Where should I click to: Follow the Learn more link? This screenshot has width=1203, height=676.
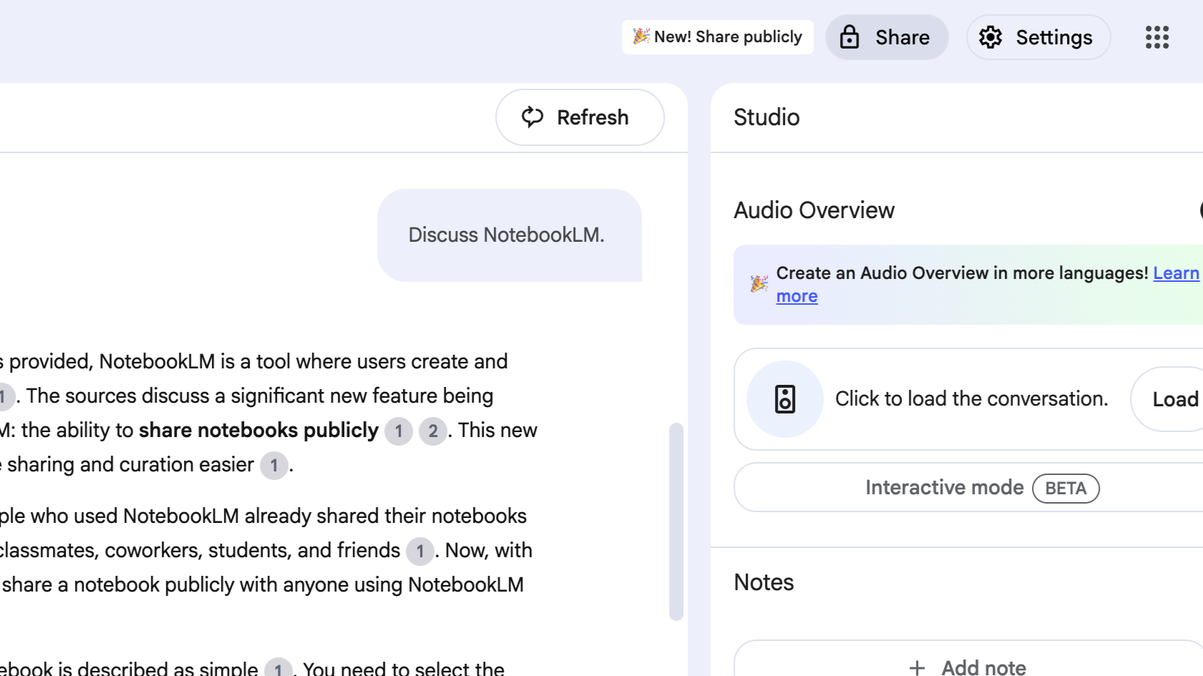click(x=1176, y=273)
